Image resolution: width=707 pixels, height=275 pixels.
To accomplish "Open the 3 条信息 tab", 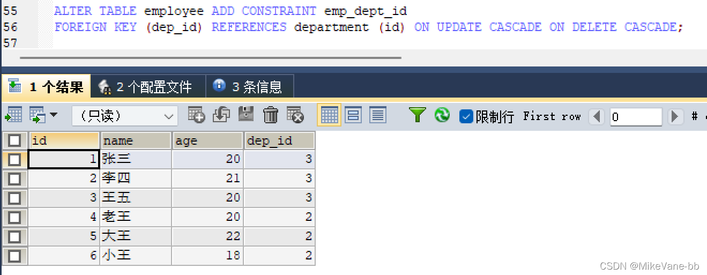I will pyautogui.click(x=249, y=86).
